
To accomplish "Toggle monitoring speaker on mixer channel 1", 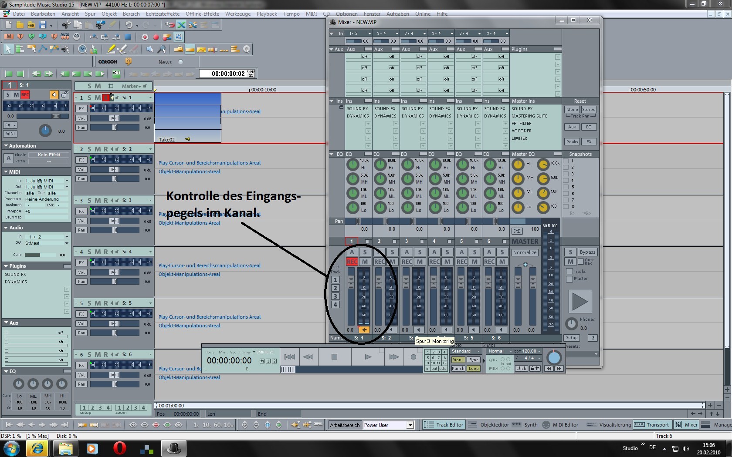I will pyautogui.click(x=364, y=330).
